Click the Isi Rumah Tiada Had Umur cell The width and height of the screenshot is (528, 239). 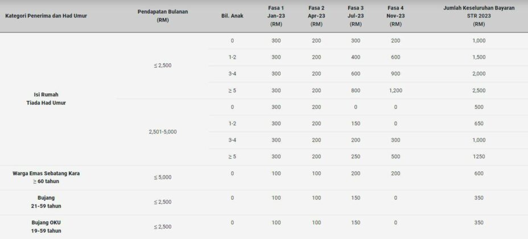click(46, 99)
